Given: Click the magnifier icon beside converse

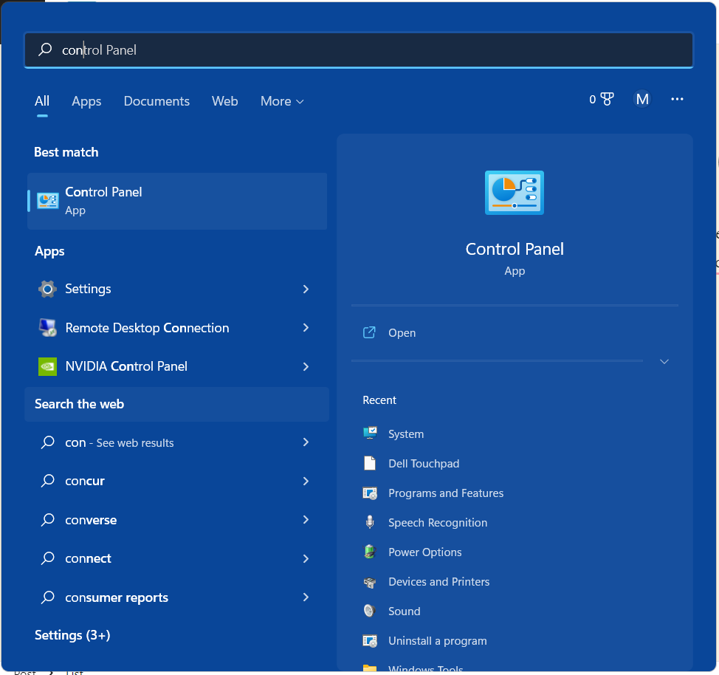Looking at the screenshot, I should pyautogui.click(x=48, y=519).
